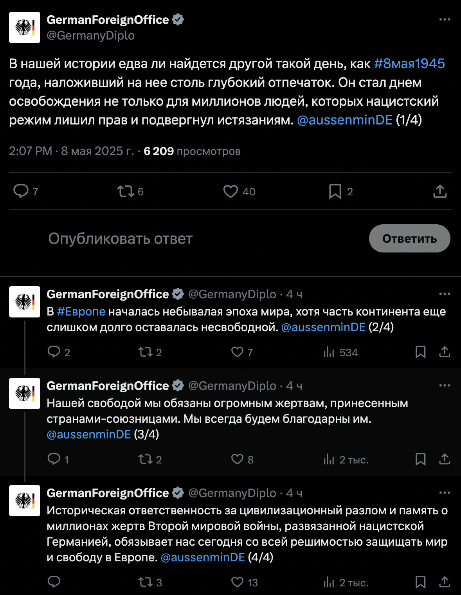
Task: Reply to the main tweet with 7 comments
Action: tap(21, 191)
